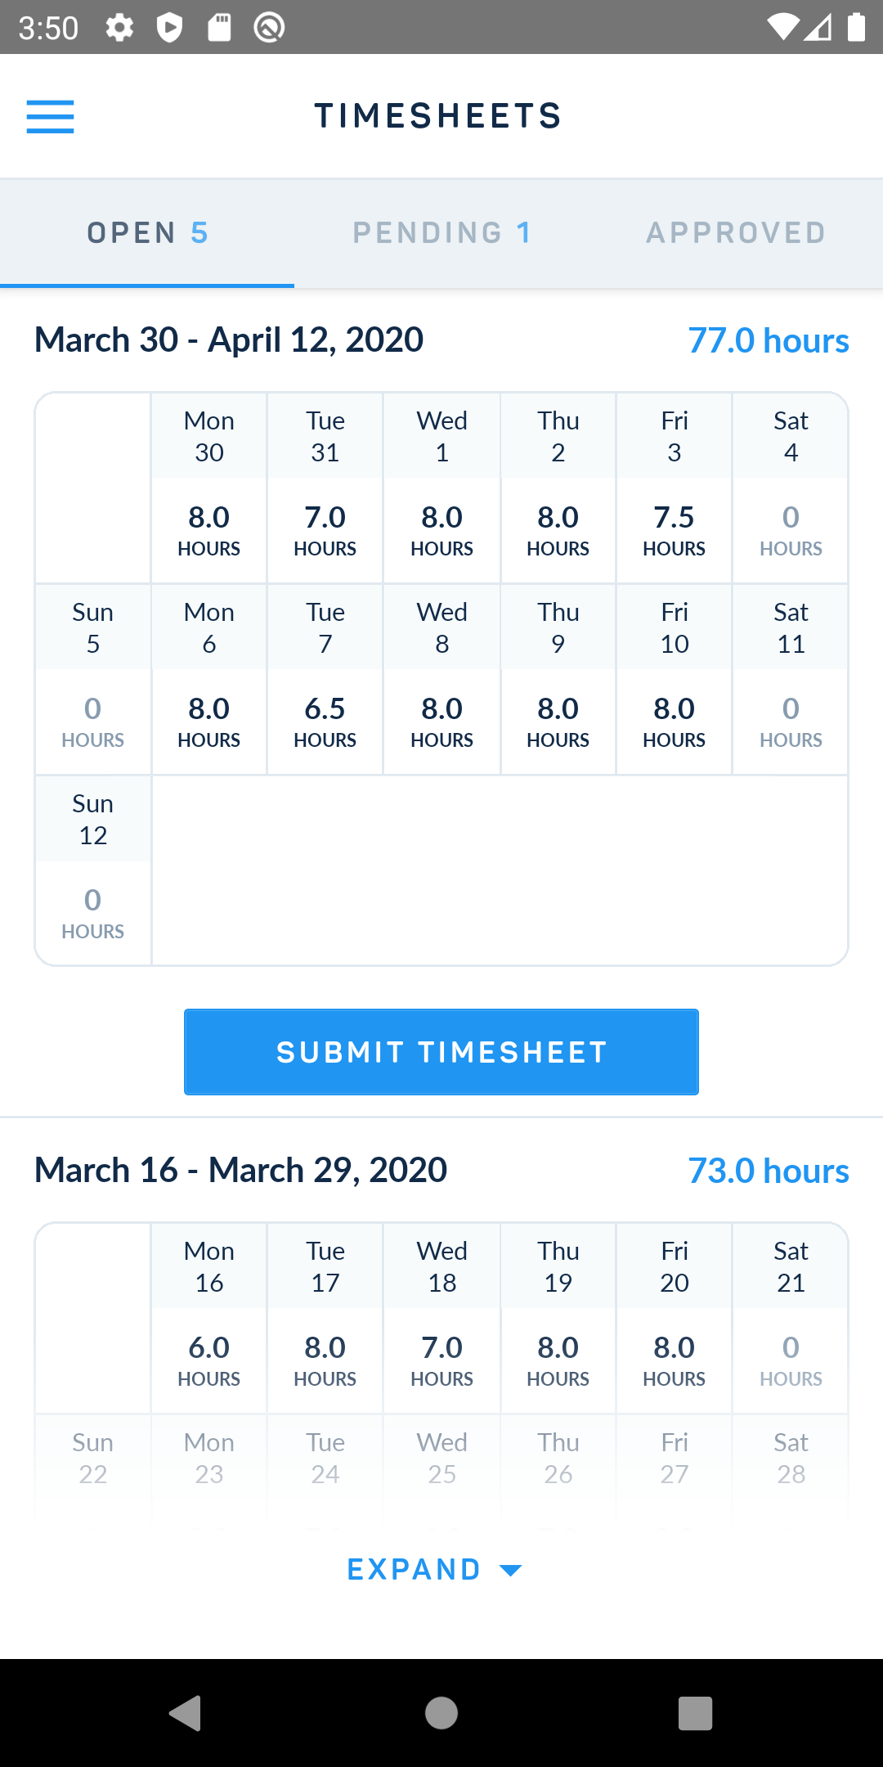Screen dimensions: 883x1767
Task: Switch to the Pending 1 tab
Action: (x=441, y=233)
